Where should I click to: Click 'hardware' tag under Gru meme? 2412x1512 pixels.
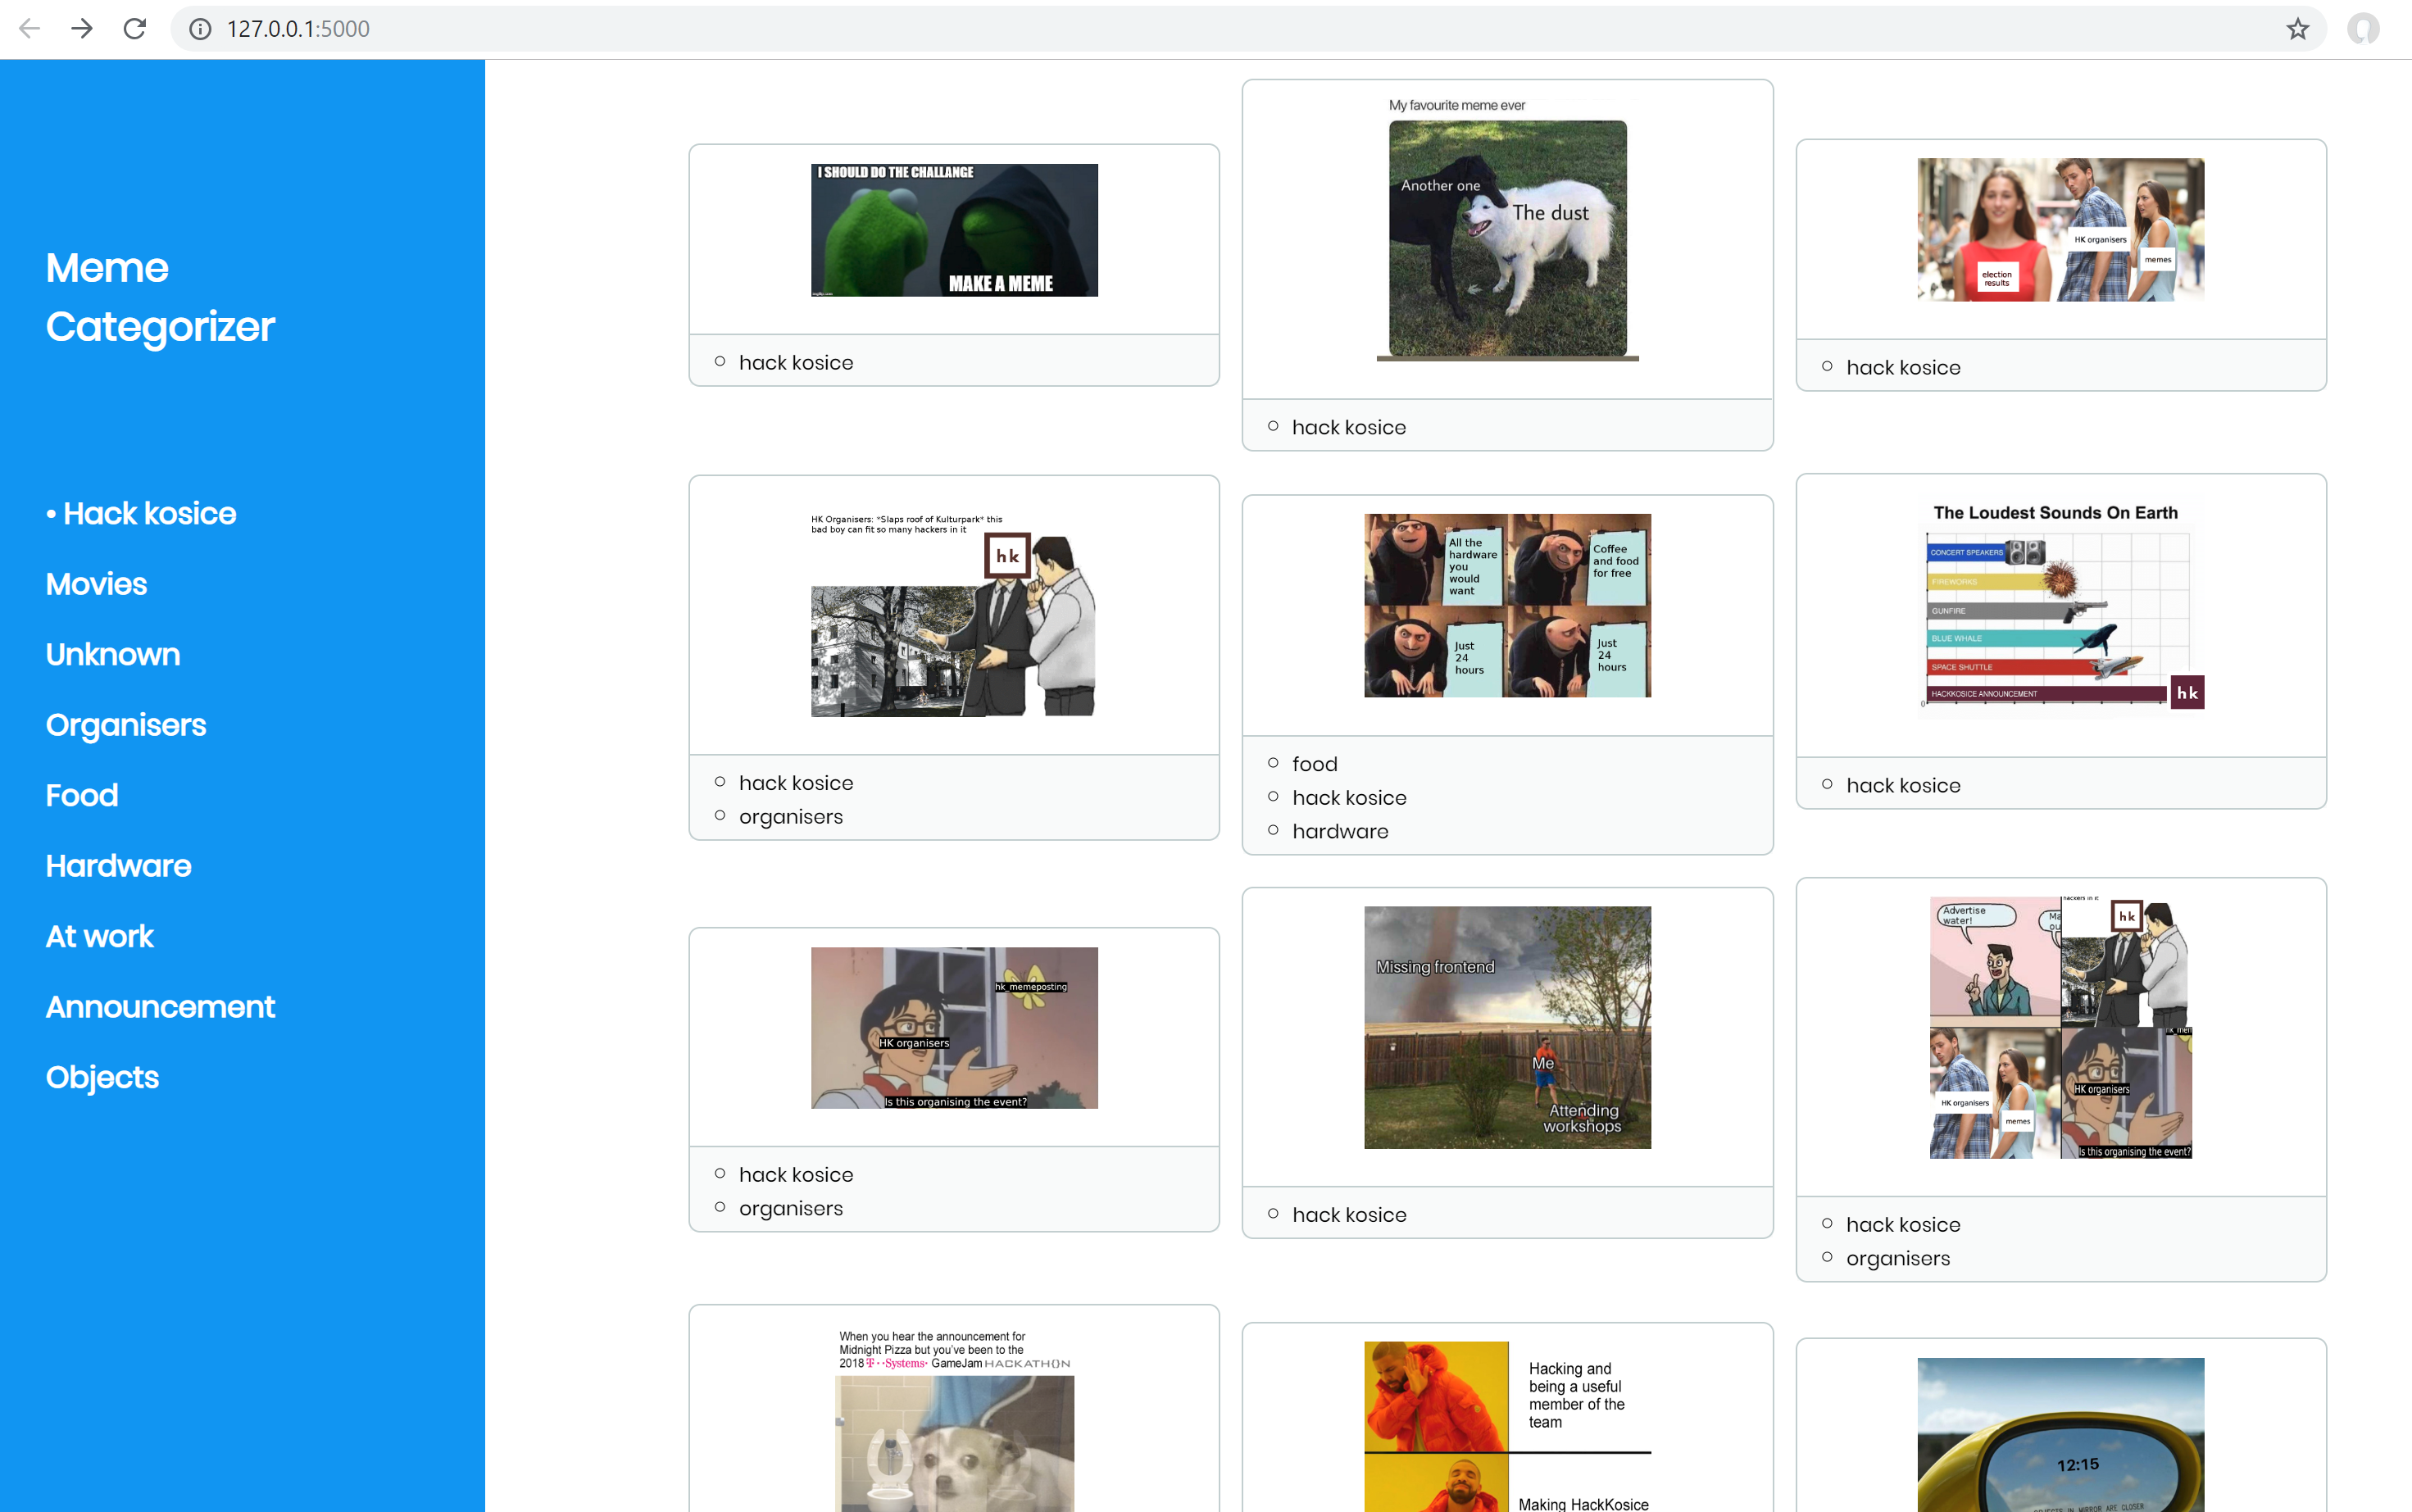(x=1340, y=832)
